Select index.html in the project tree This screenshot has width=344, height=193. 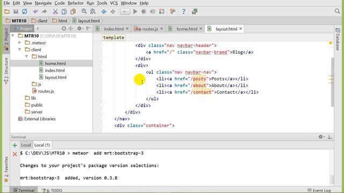(x=55, y=70)
